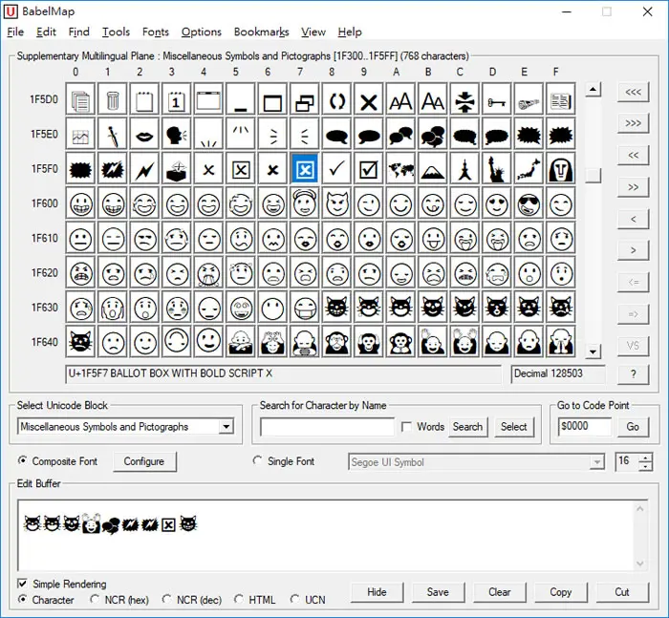Select the world map character cell
The height and width of the screenshot is (618, 669).
[400, 169]
